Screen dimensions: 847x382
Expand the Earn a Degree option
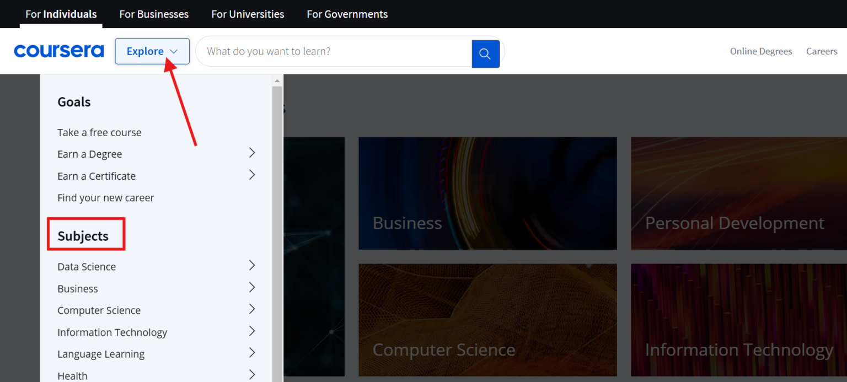252,153
